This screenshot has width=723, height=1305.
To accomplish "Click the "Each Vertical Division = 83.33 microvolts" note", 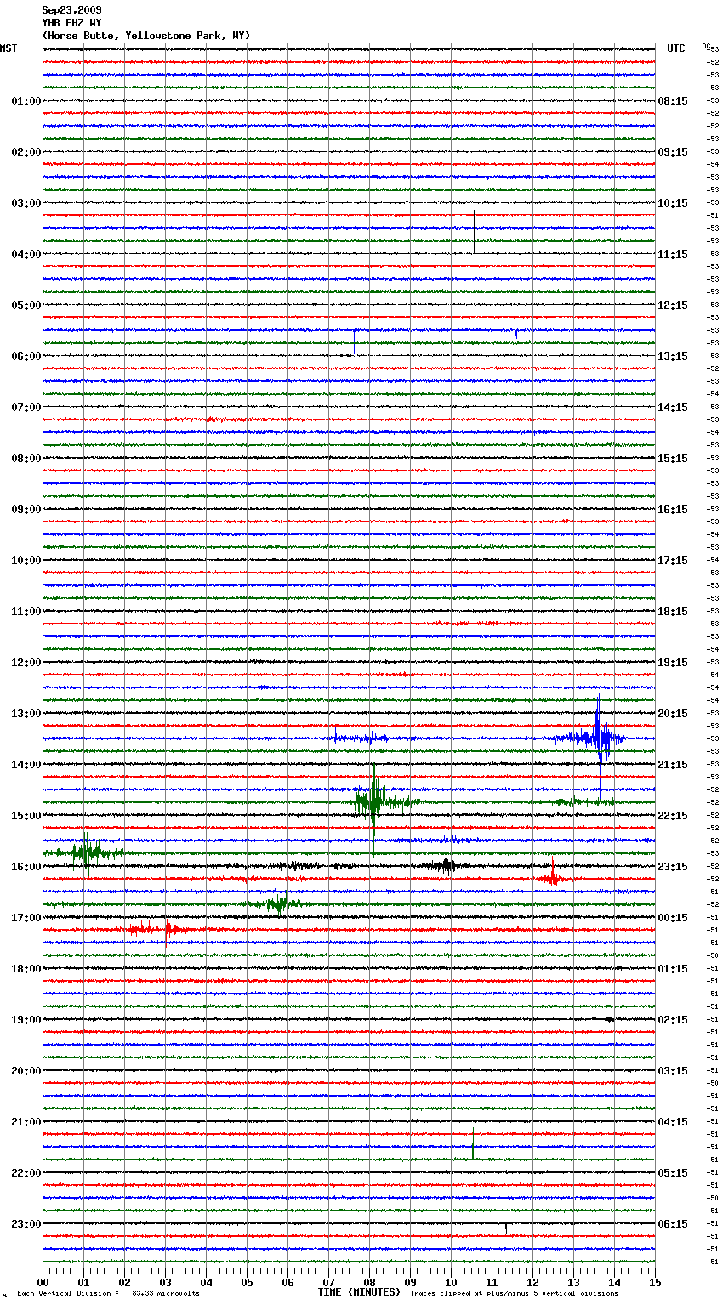I will pos(108,1293).
